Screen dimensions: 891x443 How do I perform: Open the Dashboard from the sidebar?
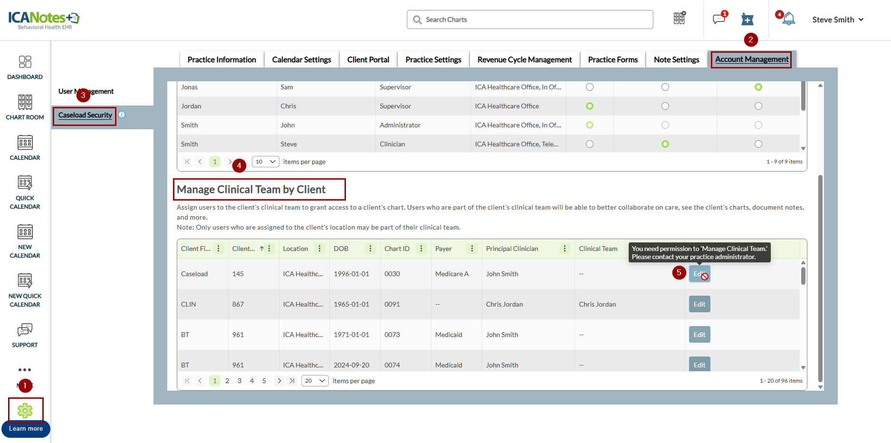(25, 67)
